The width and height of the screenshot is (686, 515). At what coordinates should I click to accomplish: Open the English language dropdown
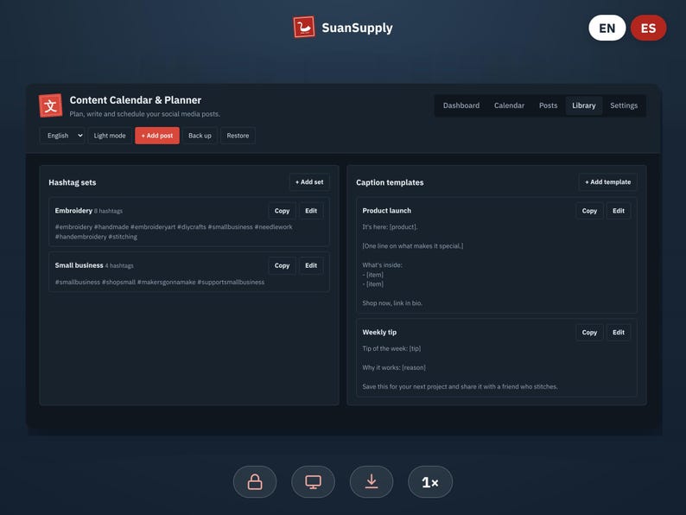coord(62,136)
